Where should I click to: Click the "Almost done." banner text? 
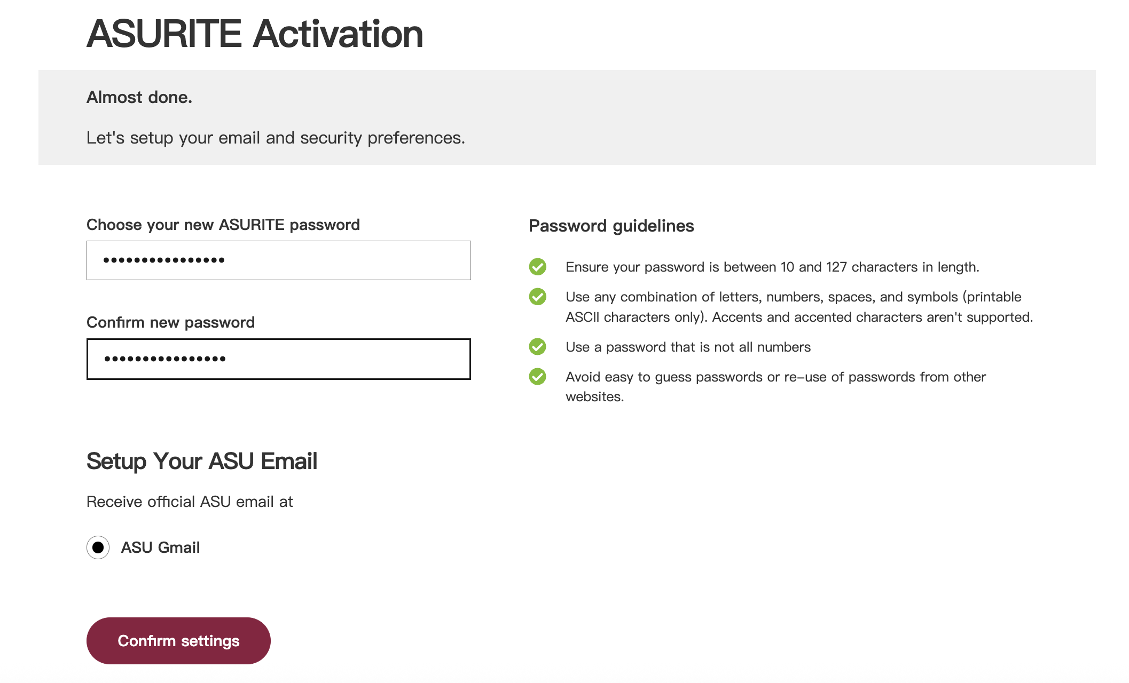[139, 97]
